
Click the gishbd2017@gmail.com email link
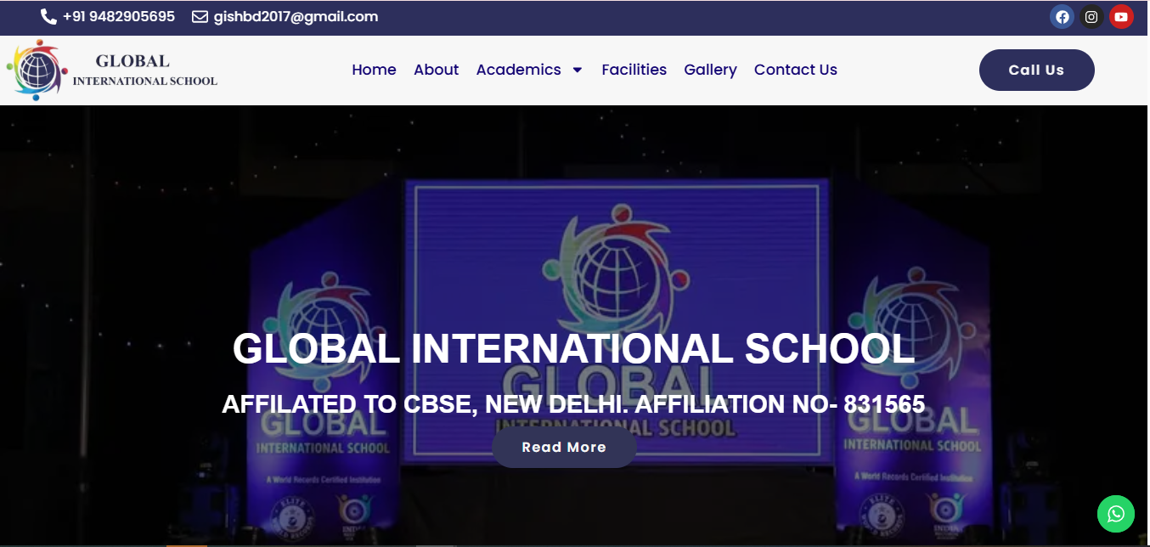click(296, 17)
